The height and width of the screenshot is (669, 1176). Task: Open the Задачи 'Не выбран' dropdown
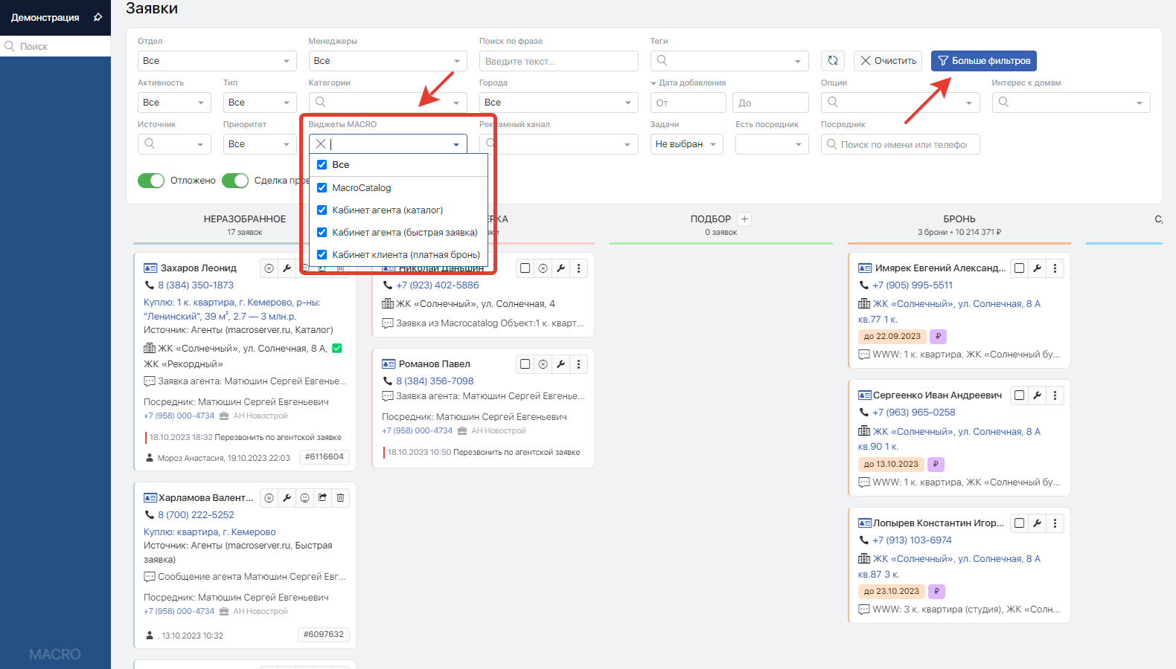(x=686, y=144)
